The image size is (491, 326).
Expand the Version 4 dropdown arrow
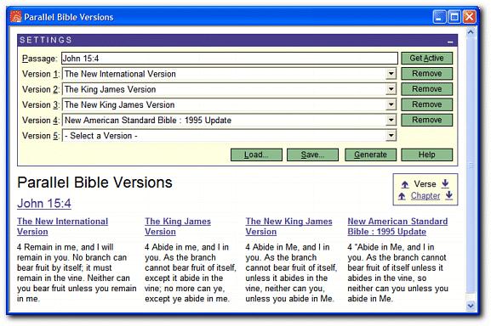(391, 120)
